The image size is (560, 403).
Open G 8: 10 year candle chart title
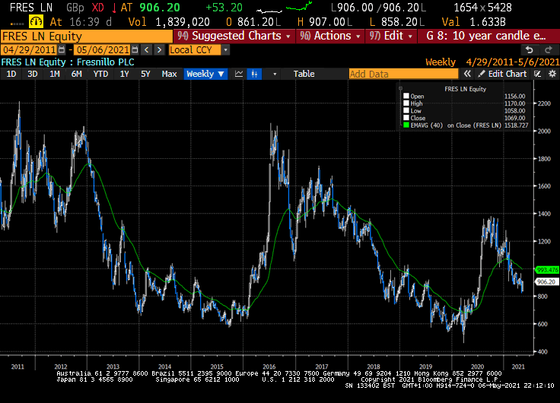point(486,36)
